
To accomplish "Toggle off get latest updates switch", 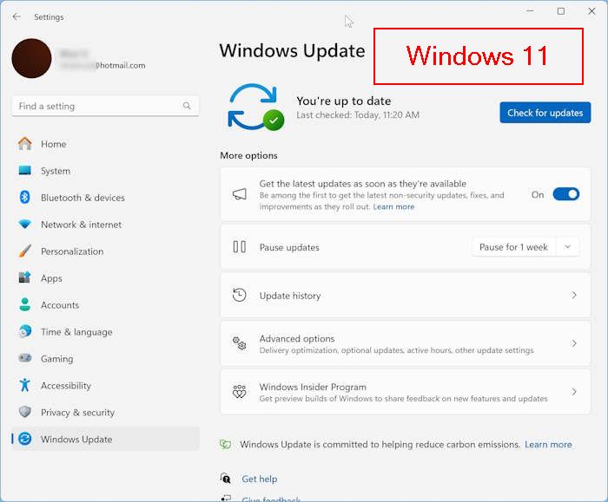I will click(x=565, y=194).
